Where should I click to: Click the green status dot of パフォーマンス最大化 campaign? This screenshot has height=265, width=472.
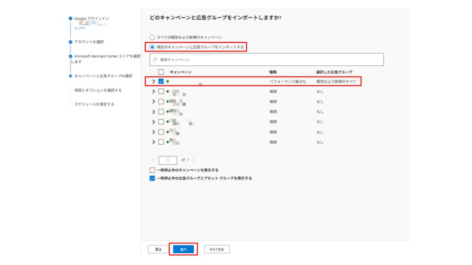[168, 81]
